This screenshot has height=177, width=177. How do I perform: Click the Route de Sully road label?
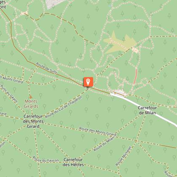47,68
